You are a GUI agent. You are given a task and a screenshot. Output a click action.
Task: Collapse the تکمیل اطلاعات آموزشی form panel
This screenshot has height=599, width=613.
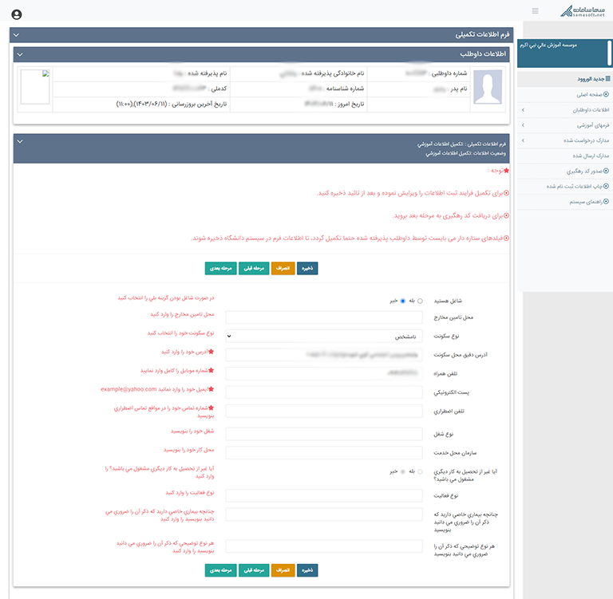(20, 141)
